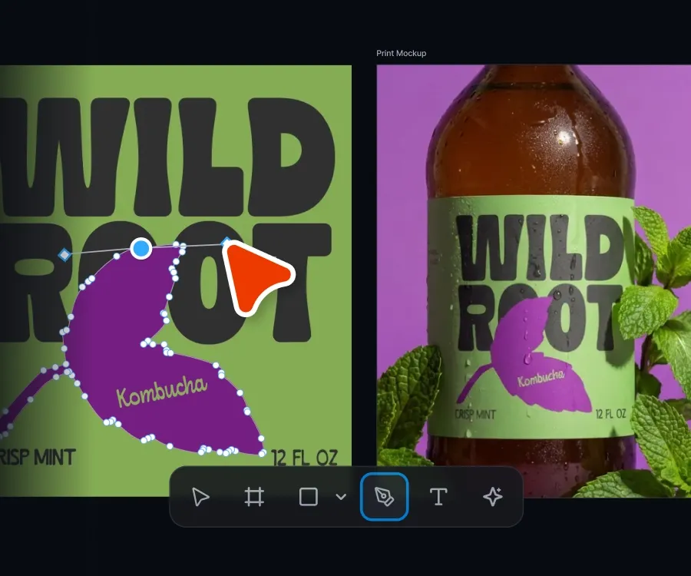Click the Print Mockup frame label
Screen dimensions: 691x576
click(401, 53)
